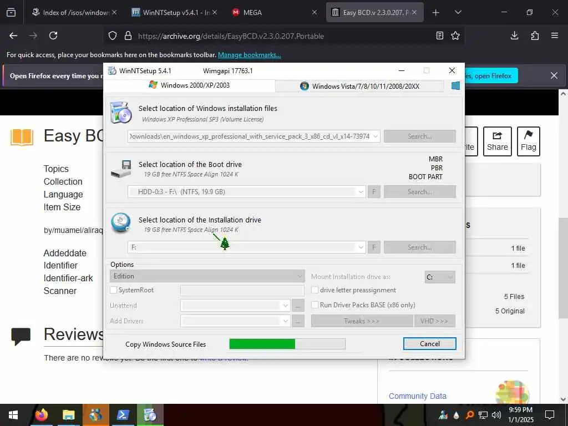Cancel the file copy operation

click(x=430, y=344)
